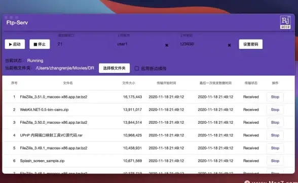Click the 最后一次收发数据时间 column header

[215, 83]
